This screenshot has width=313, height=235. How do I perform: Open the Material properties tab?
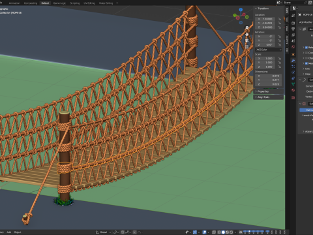coord(293,90)
